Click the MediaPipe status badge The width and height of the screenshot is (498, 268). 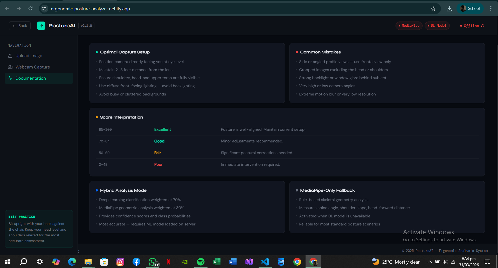pos(409,26)
